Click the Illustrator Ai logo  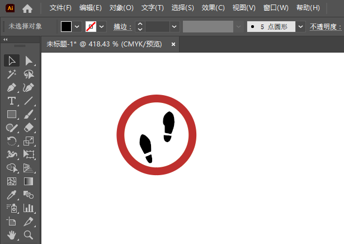tap(10, 8)
